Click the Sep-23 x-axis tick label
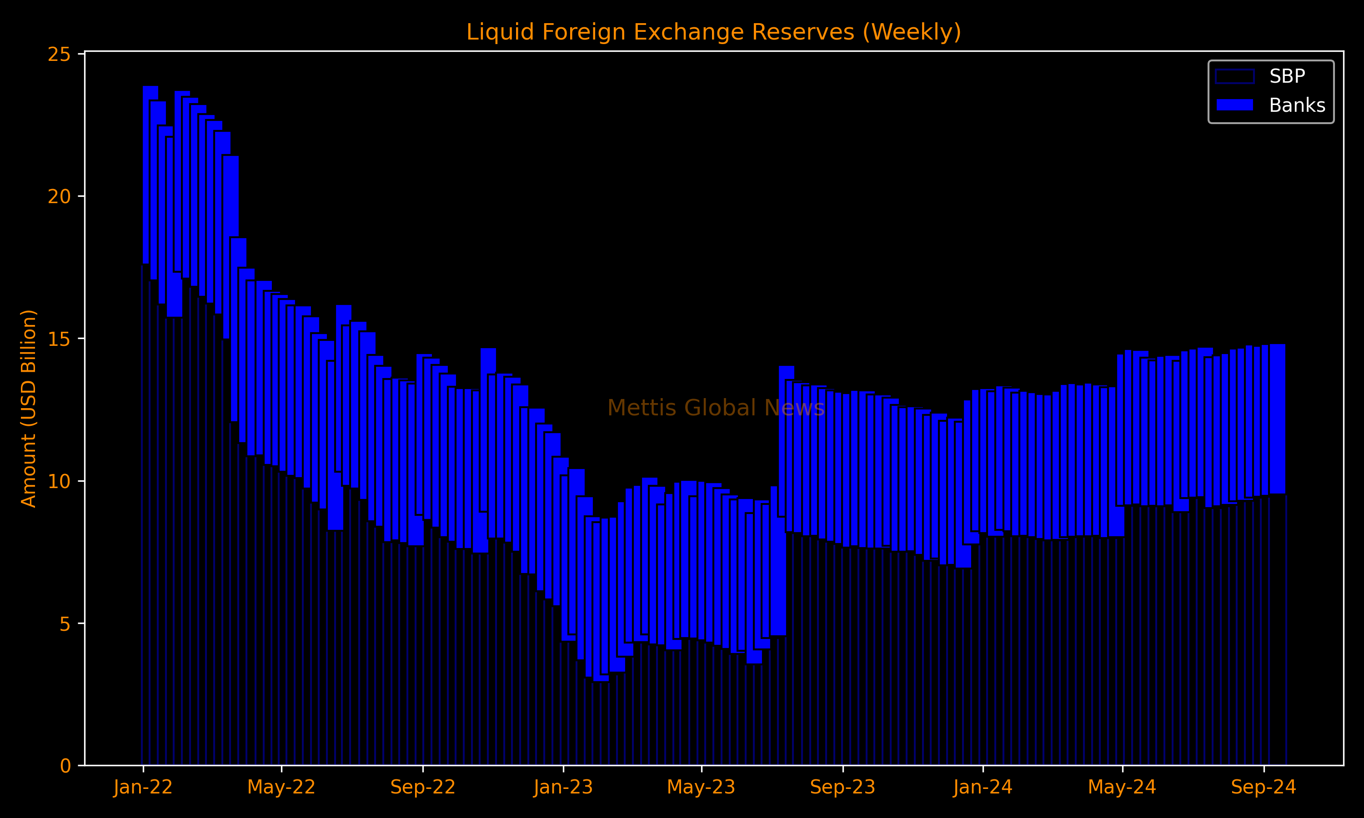 pos(842,787)
